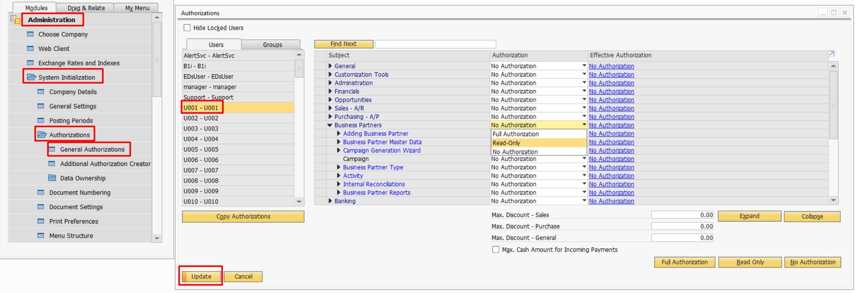The width and height of the screenshot is (855, 293).
Task: Select user U002 - U002
Action: coord(238,118)
